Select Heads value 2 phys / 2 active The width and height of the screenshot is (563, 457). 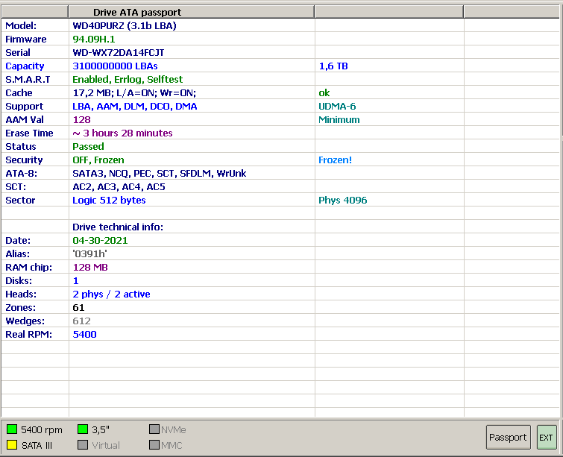click(111, 294)
